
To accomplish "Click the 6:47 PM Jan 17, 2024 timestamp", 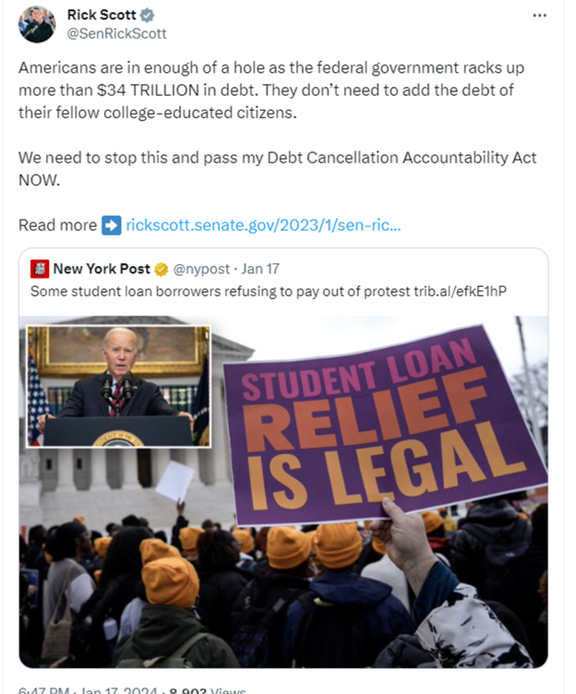I will (x=88, y=690).
